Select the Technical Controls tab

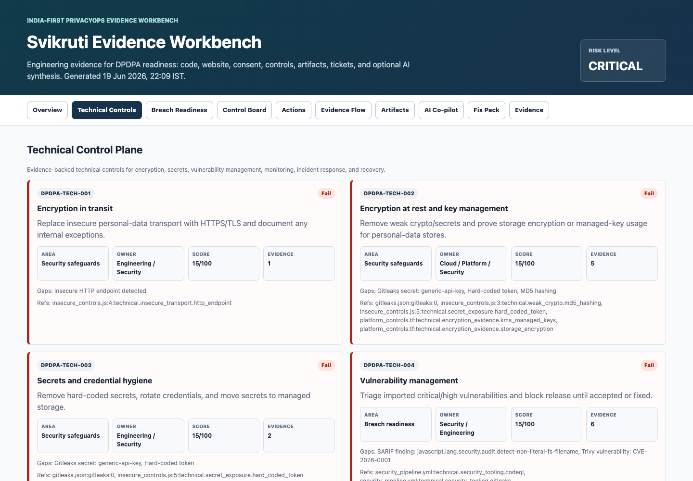point(107,110)
